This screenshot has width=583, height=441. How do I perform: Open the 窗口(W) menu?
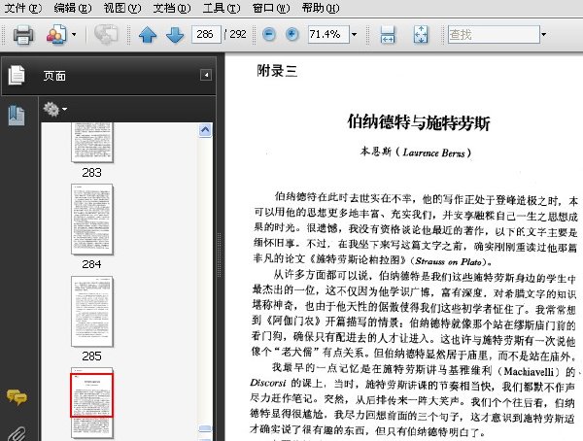coord(271,8)
